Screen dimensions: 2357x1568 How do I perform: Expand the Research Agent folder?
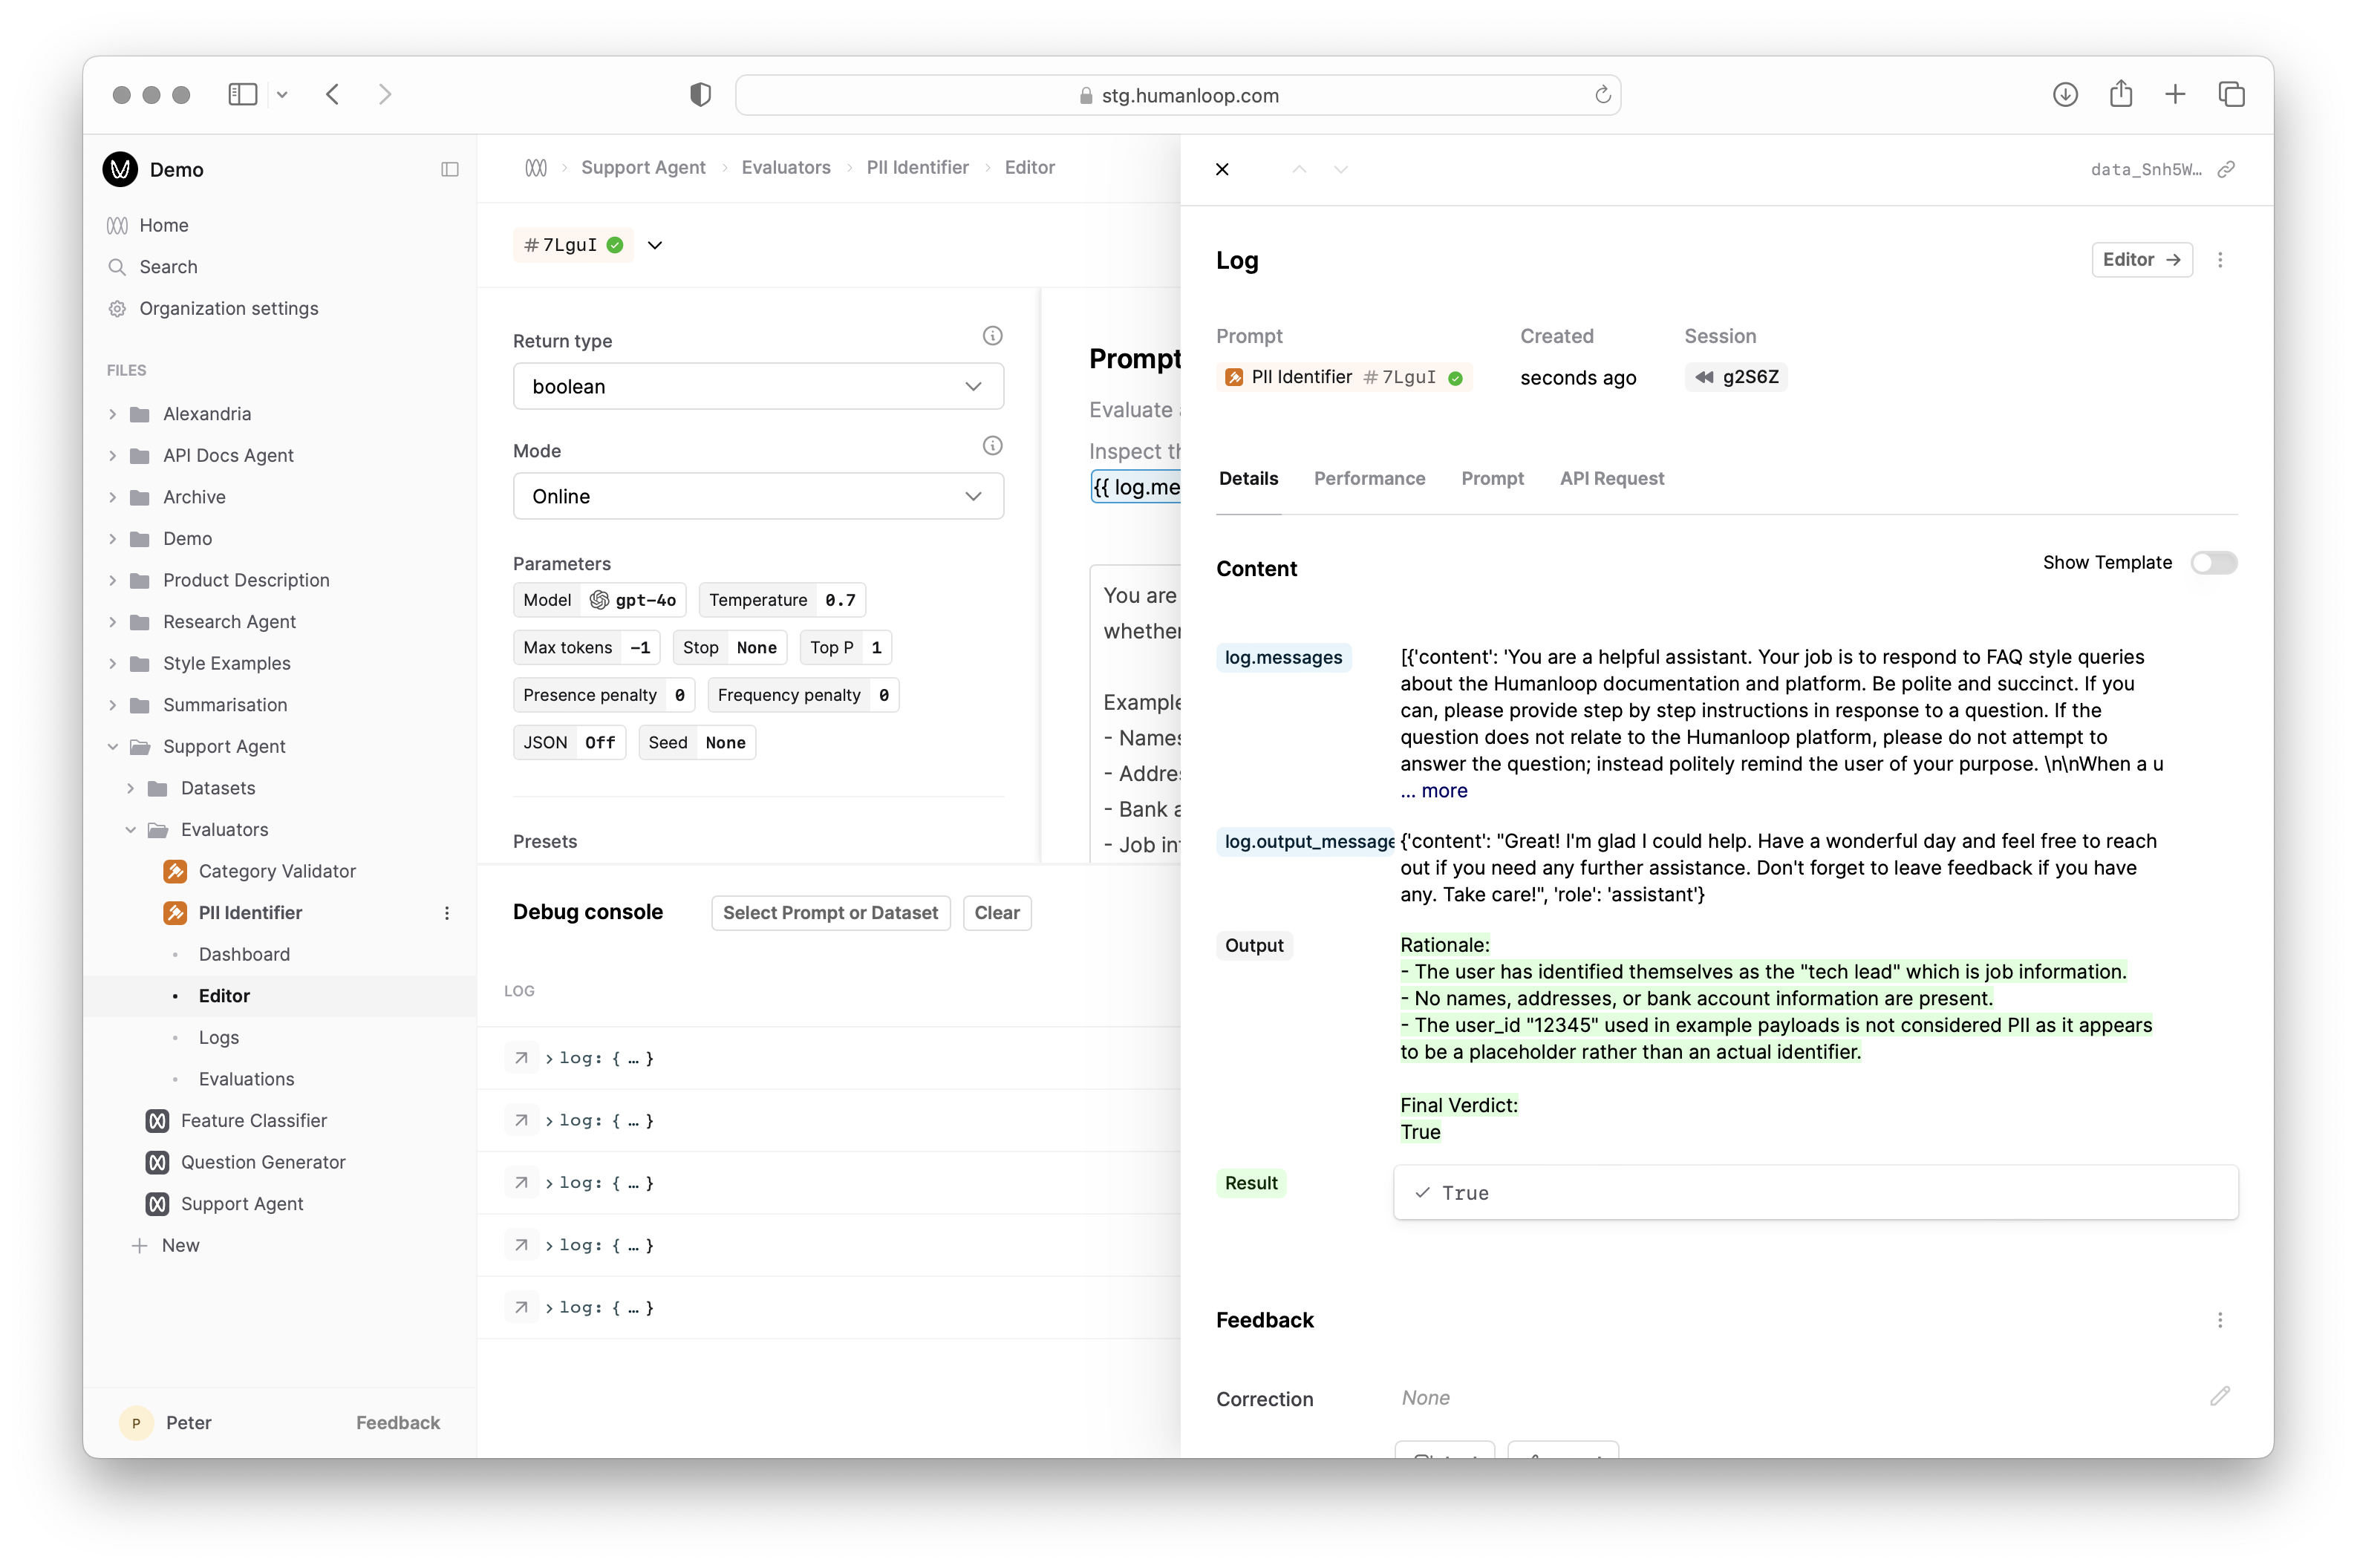coord(112,622)
